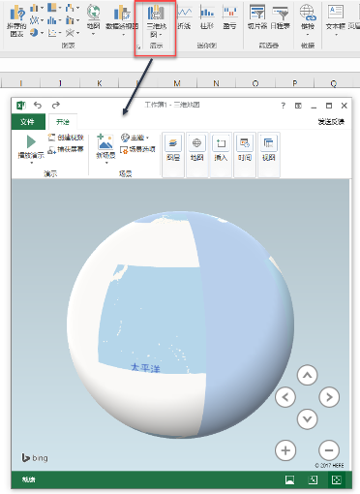Select the waterfall chart icon
The width and height of the screenshot is (360, 494).
coord(70,8)
